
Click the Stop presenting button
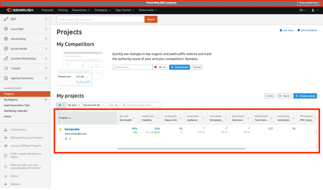click(x=308, y=3)
